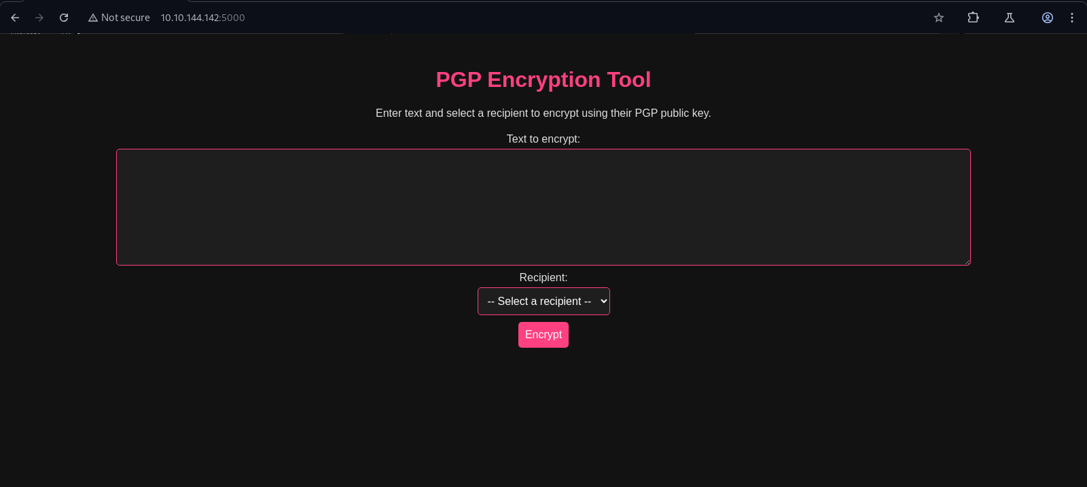Click the 'Recipient:' label
Image resolution: width=1087 pixels, height=487 pixels.
[x=543, y=277]
